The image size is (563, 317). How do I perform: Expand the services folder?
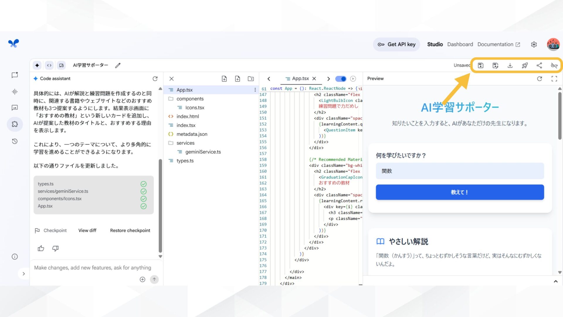click(186, 143)
